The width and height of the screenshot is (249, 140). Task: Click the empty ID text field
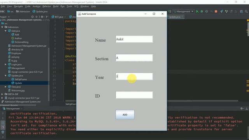[x=134, y=95]
